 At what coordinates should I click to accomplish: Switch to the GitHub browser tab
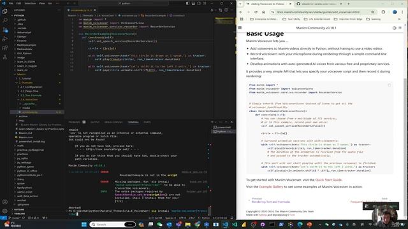coord(320,4)
